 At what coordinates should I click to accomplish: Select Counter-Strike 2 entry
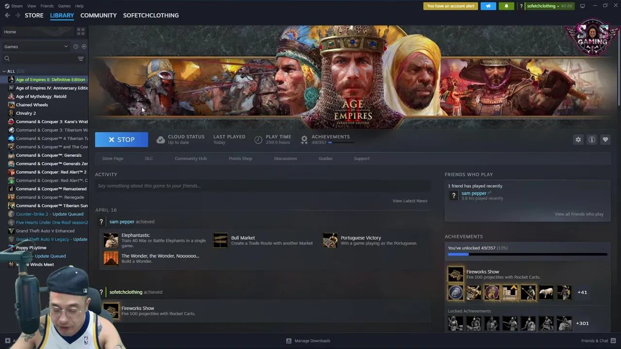pyautogui.click(x=49, y=214)
